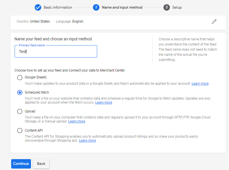Click the Basic information checkmark icon
The image size is (229, 170).
pos(38,7)
